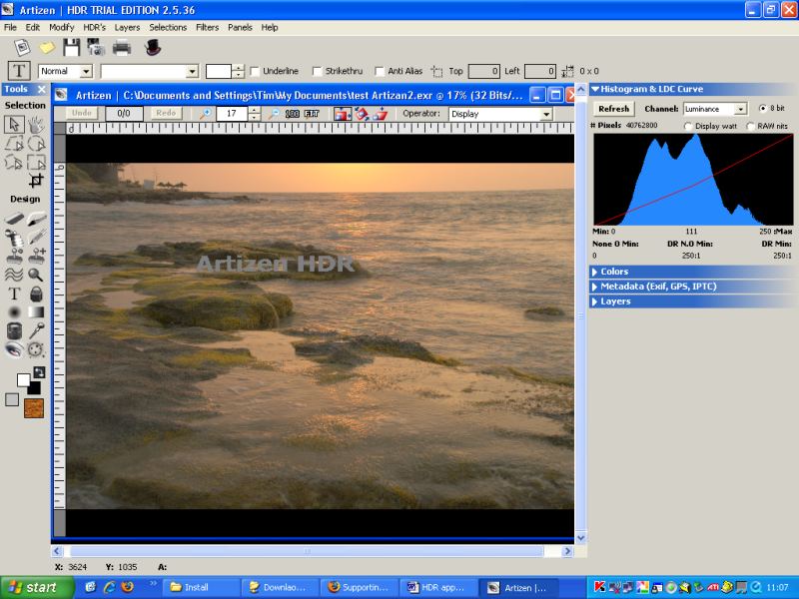799x599 pixels.
Task: Open the Selections menu
Action: pyautogui.click(x=168, y=27)
